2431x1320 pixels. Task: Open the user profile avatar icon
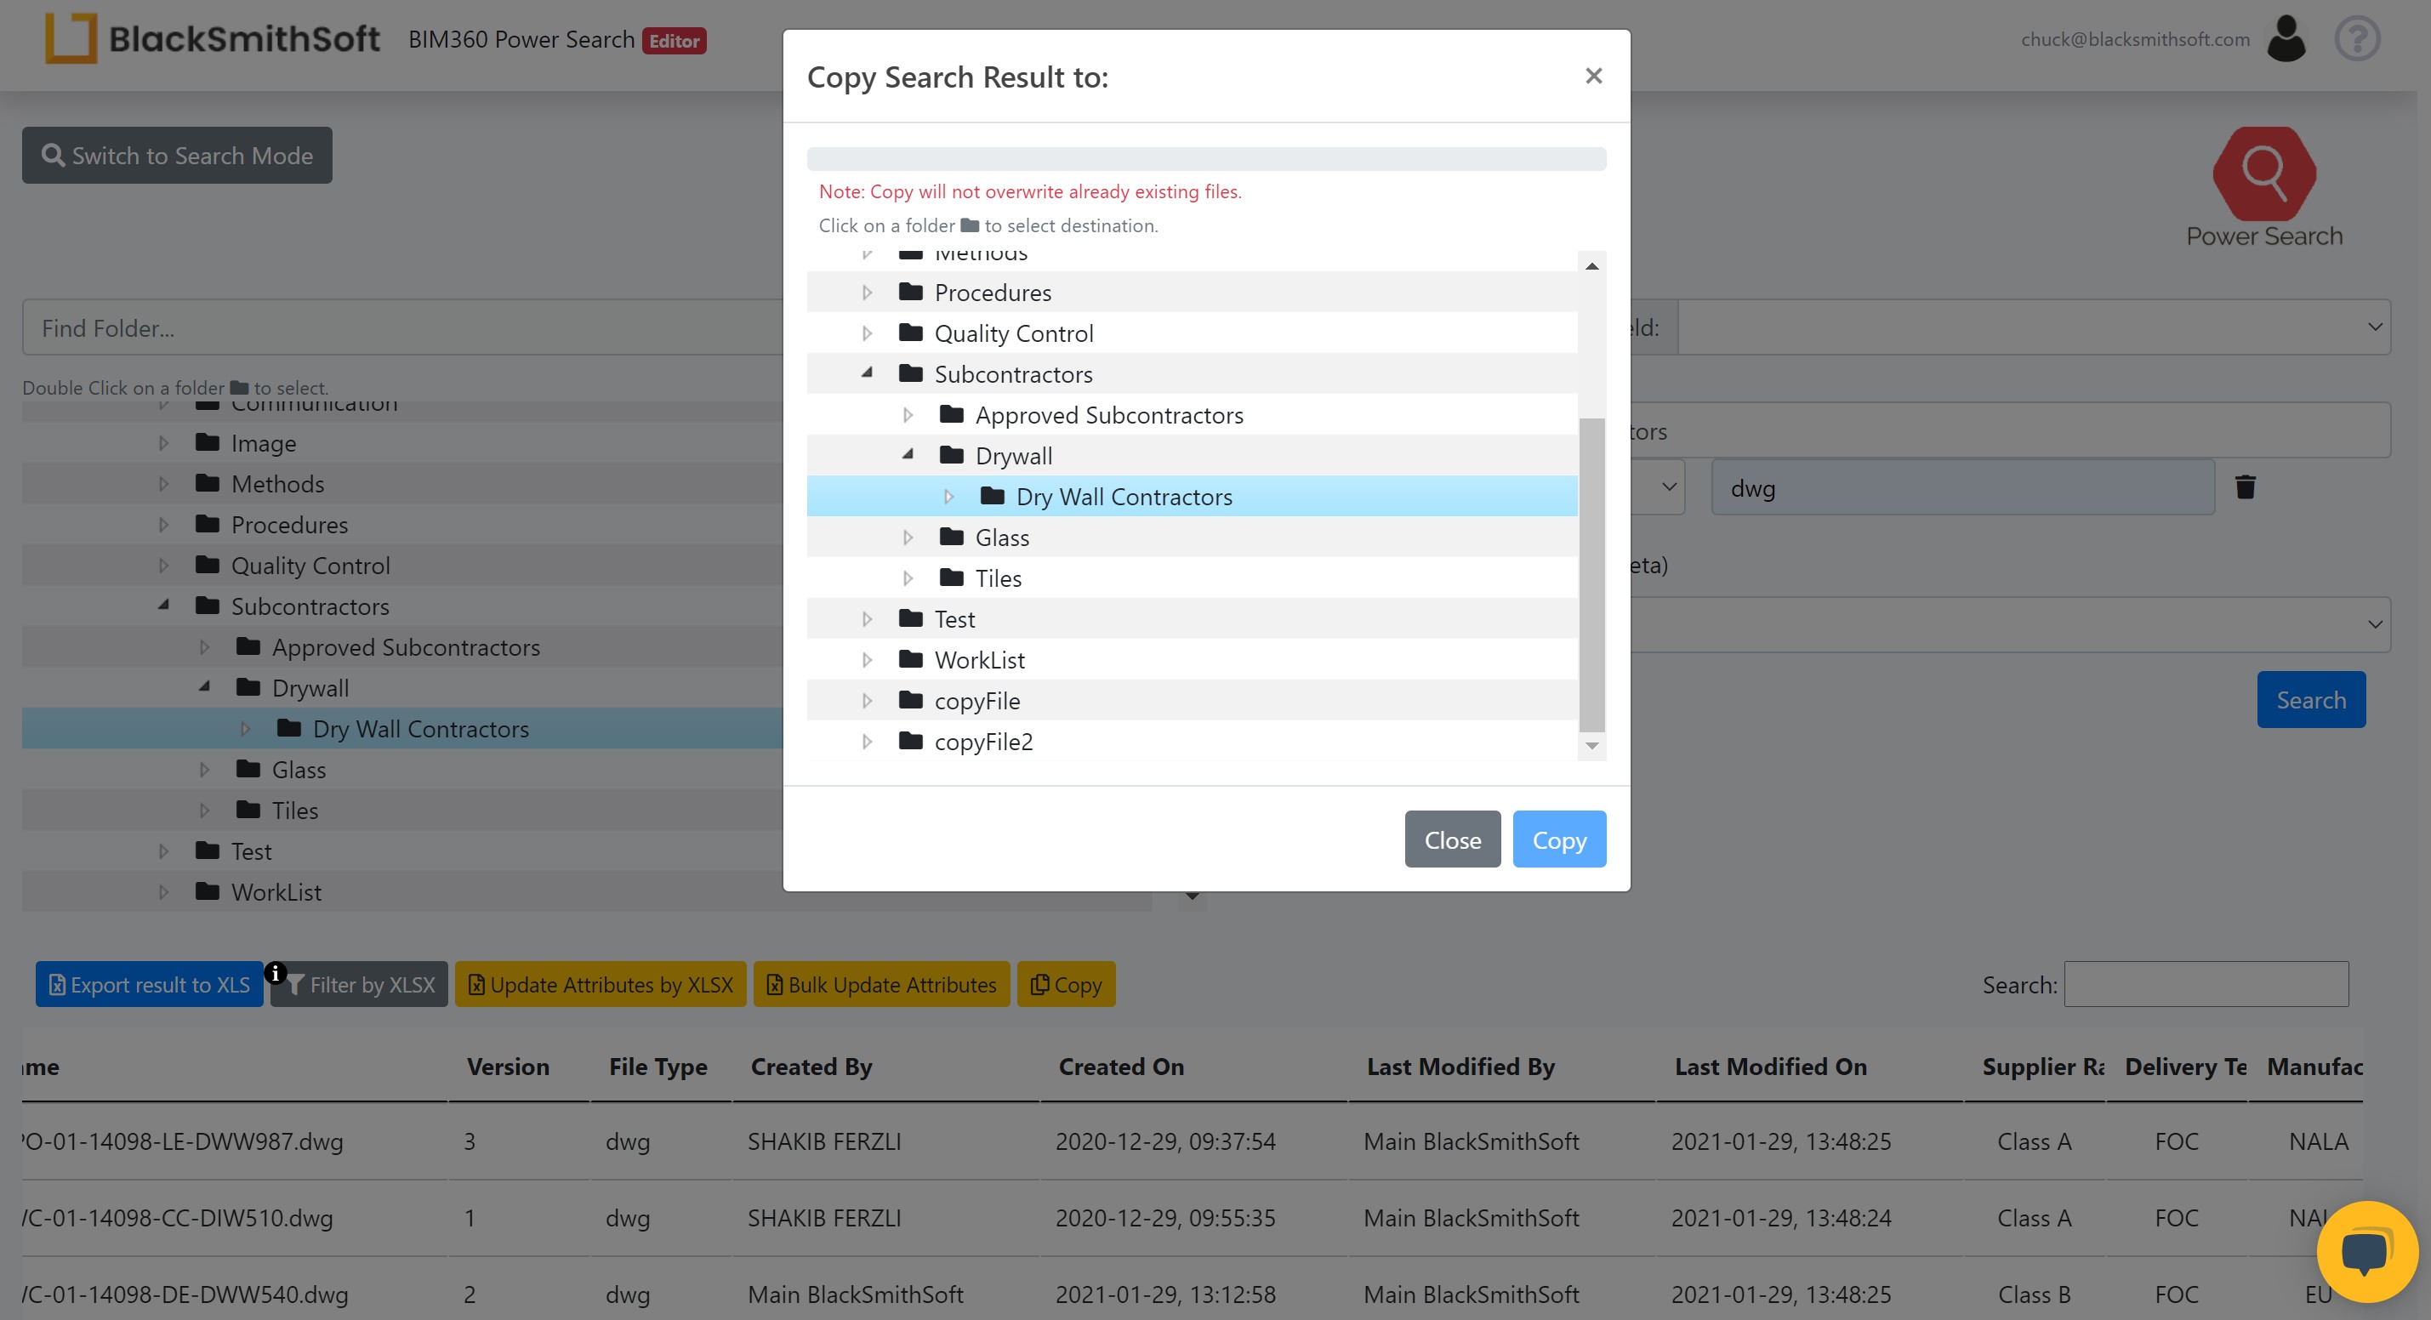pos(2286,40)
